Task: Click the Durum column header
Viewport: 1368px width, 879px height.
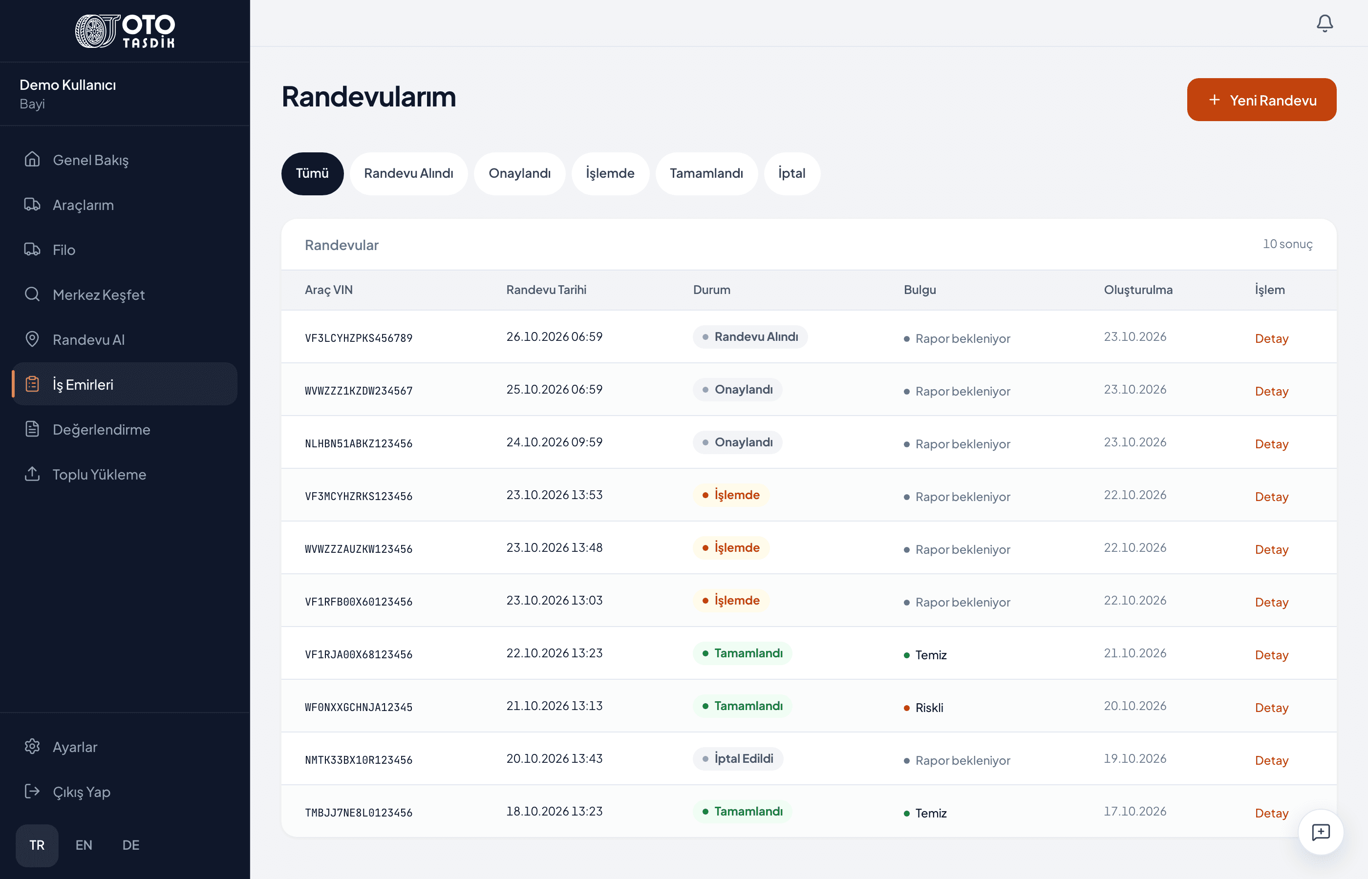Action: click(711, 290)
